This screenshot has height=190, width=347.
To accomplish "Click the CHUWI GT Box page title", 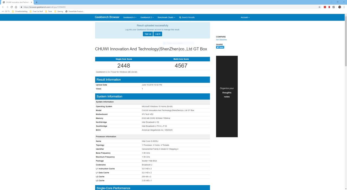I will 151,49.
